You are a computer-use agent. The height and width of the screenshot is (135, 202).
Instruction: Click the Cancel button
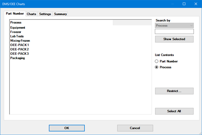click(x=135, y=128)
